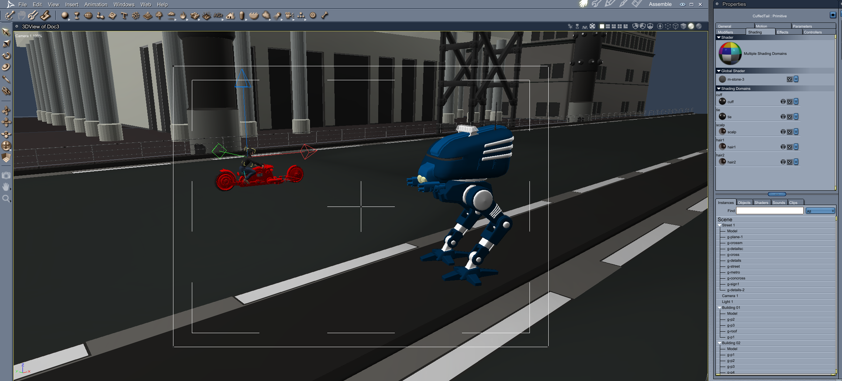842x381 pixels.
Task: Edit the cuff shader button
Action: (x=790, y=102)
